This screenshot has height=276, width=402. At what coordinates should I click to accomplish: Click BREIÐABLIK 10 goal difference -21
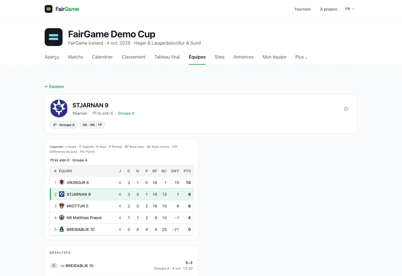pos(176,229)
